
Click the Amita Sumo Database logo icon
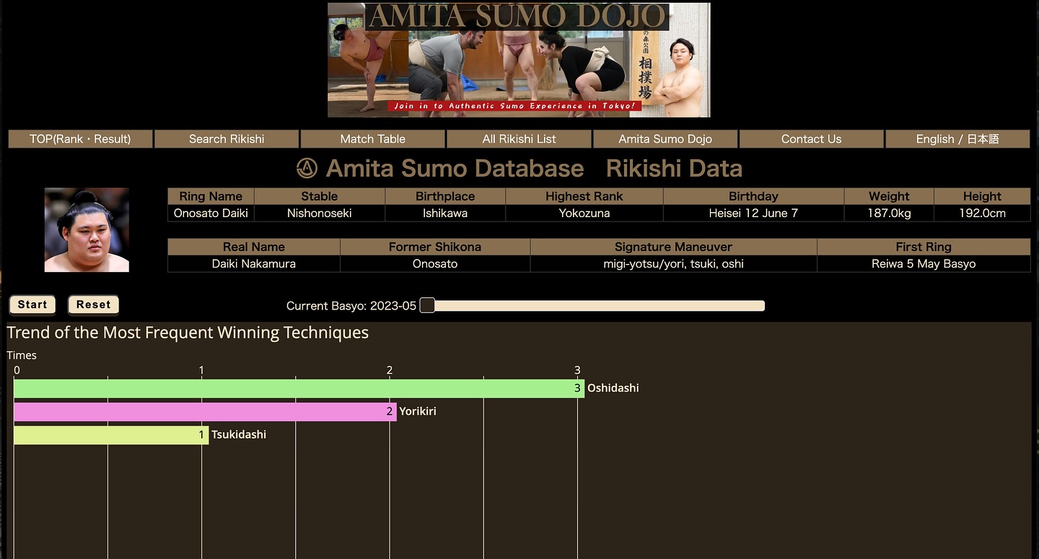tap(307, 168)
